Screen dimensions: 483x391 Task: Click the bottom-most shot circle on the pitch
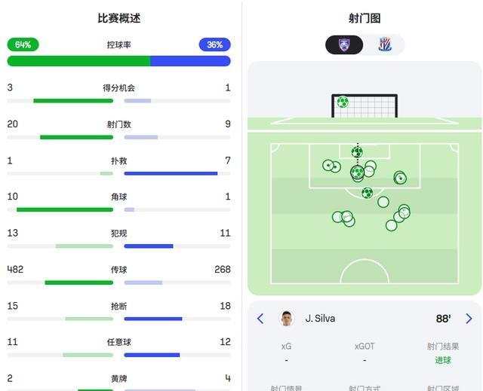[391, 225]
